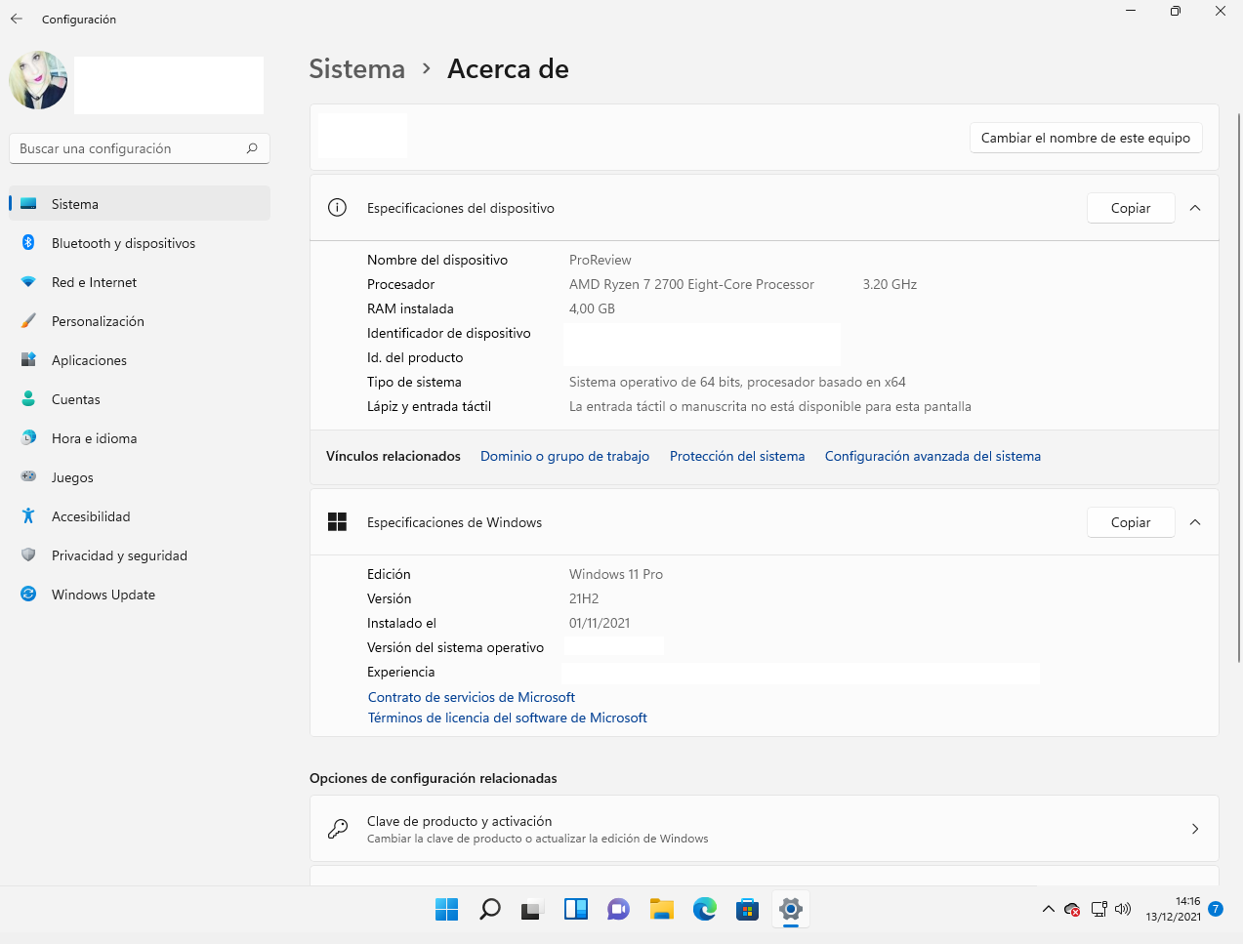The height and width of the screenshot is (944, 1243).
Task: Select Privacidad y seguridad
Action: pos(121,555)
